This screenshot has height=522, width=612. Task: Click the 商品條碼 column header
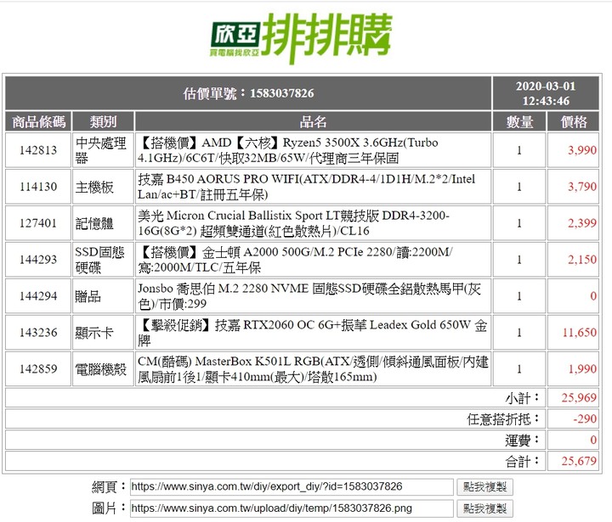[38, 121]
